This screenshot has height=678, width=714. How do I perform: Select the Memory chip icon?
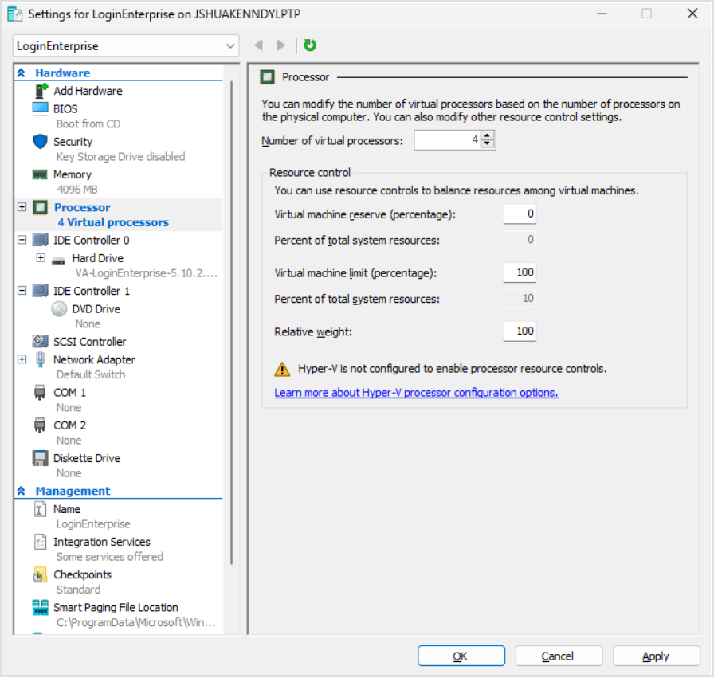40,174
